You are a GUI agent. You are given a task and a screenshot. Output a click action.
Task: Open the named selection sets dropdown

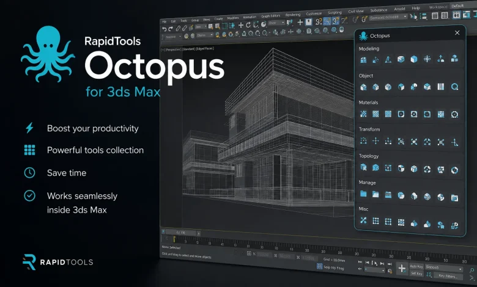[388, 17]
